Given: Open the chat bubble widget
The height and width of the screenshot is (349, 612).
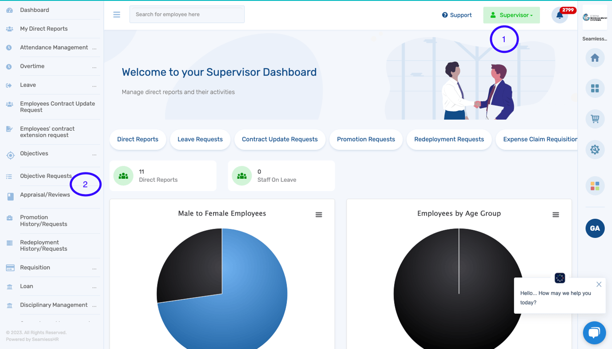Looking at the screenshot, I should tap(594, 333).
